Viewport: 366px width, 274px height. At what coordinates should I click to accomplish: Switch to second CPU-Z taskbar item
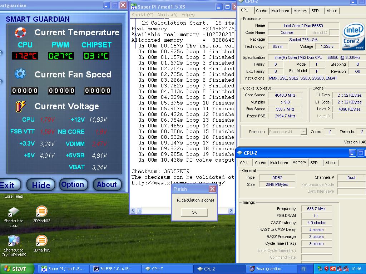219,269
